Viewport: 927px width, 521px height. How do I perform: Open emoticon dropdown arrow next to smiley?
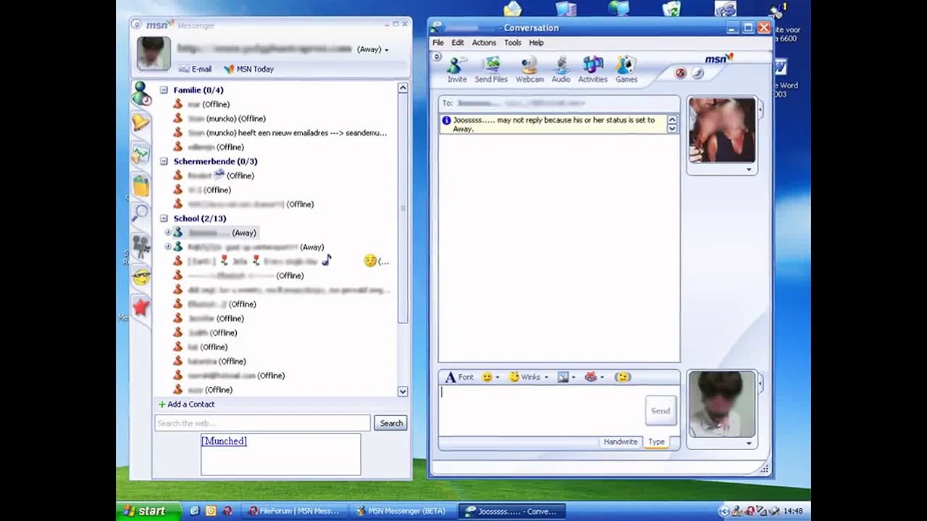pyautogui.click(x=498, y=378)
